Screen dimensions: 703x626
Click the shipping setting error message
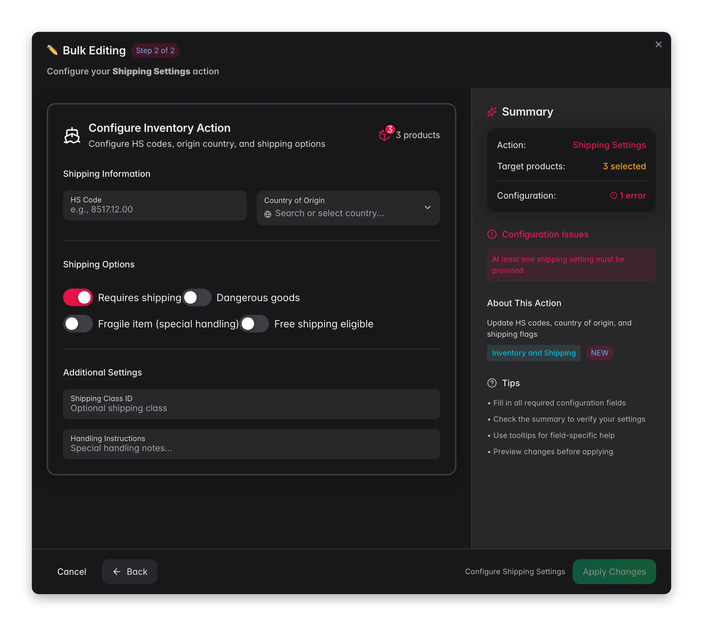571,265
